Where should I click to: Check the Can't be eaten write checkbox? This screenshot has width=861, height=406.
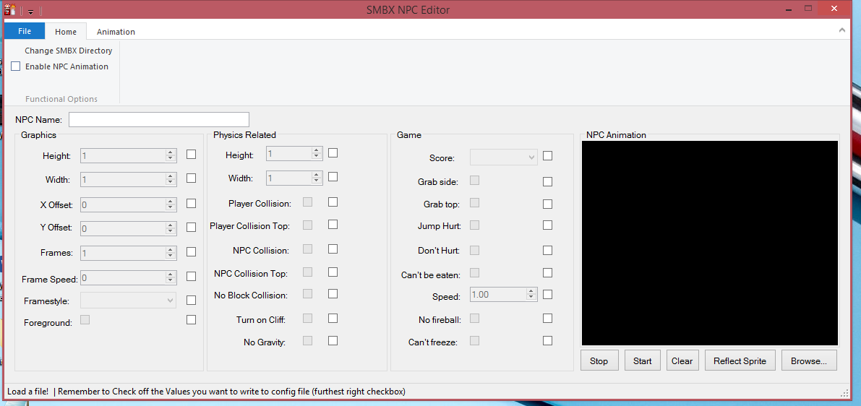547,272
